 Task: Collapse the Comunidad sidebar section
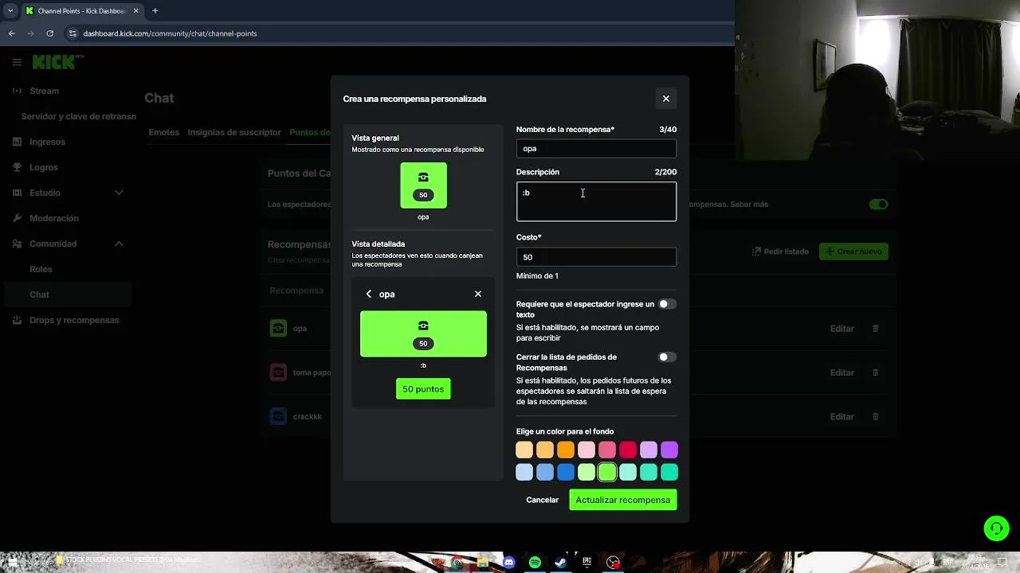tap(119, 244)
